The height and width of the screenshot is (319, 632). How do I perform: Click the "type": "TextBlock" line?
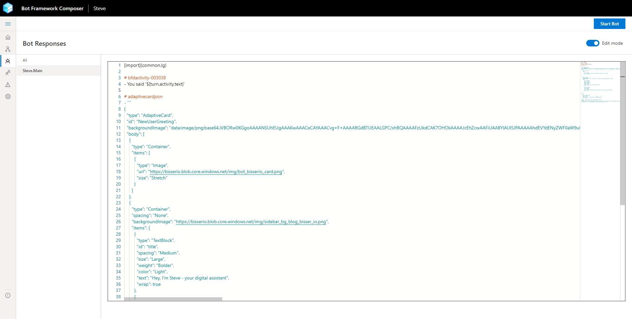click(156, 240)
